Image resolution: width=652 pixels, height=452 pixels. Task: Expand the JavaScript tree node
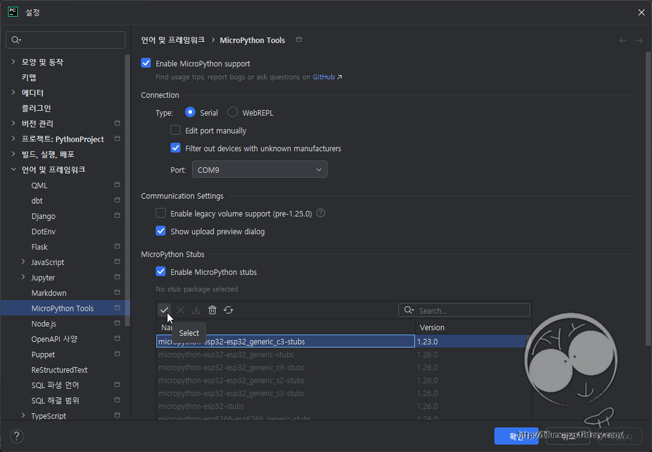pos(23,262)
